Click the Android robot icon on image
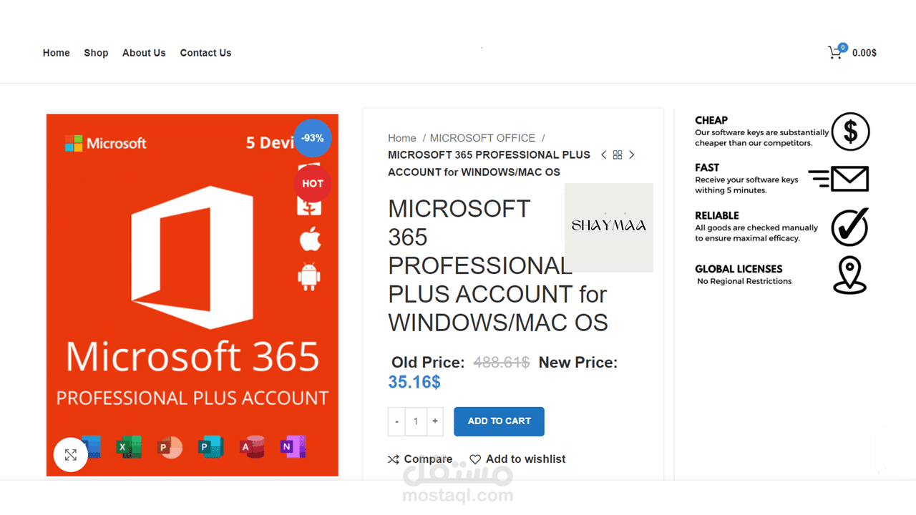Screen dimensions: 916x515 309,277
